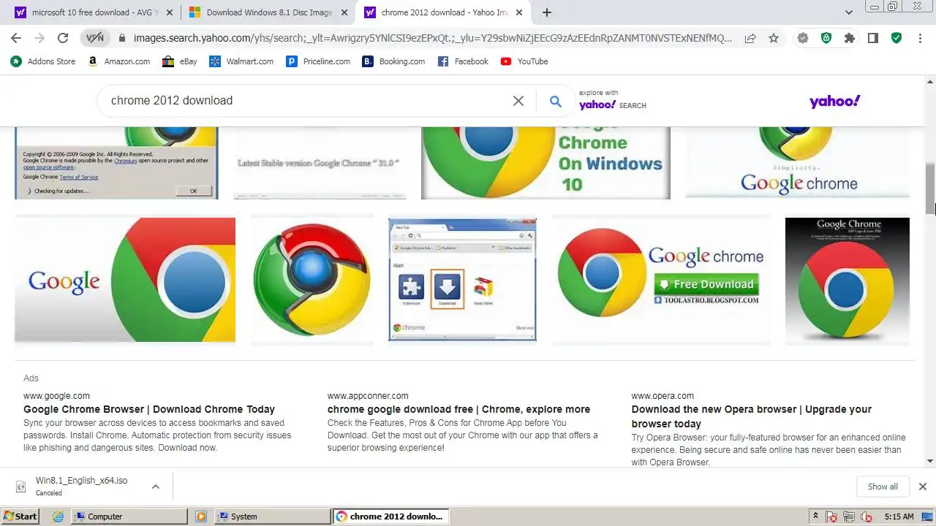Viewport: 936px width, 526px height.
Task: Switch to the System taskbar window
Action: click(273, 517)
